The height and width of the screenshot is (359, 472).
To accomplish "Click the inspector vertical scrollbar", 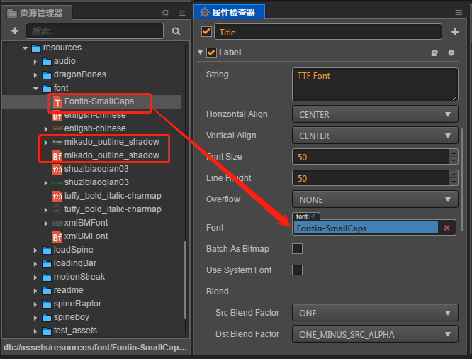I will [x=462, y=180].
